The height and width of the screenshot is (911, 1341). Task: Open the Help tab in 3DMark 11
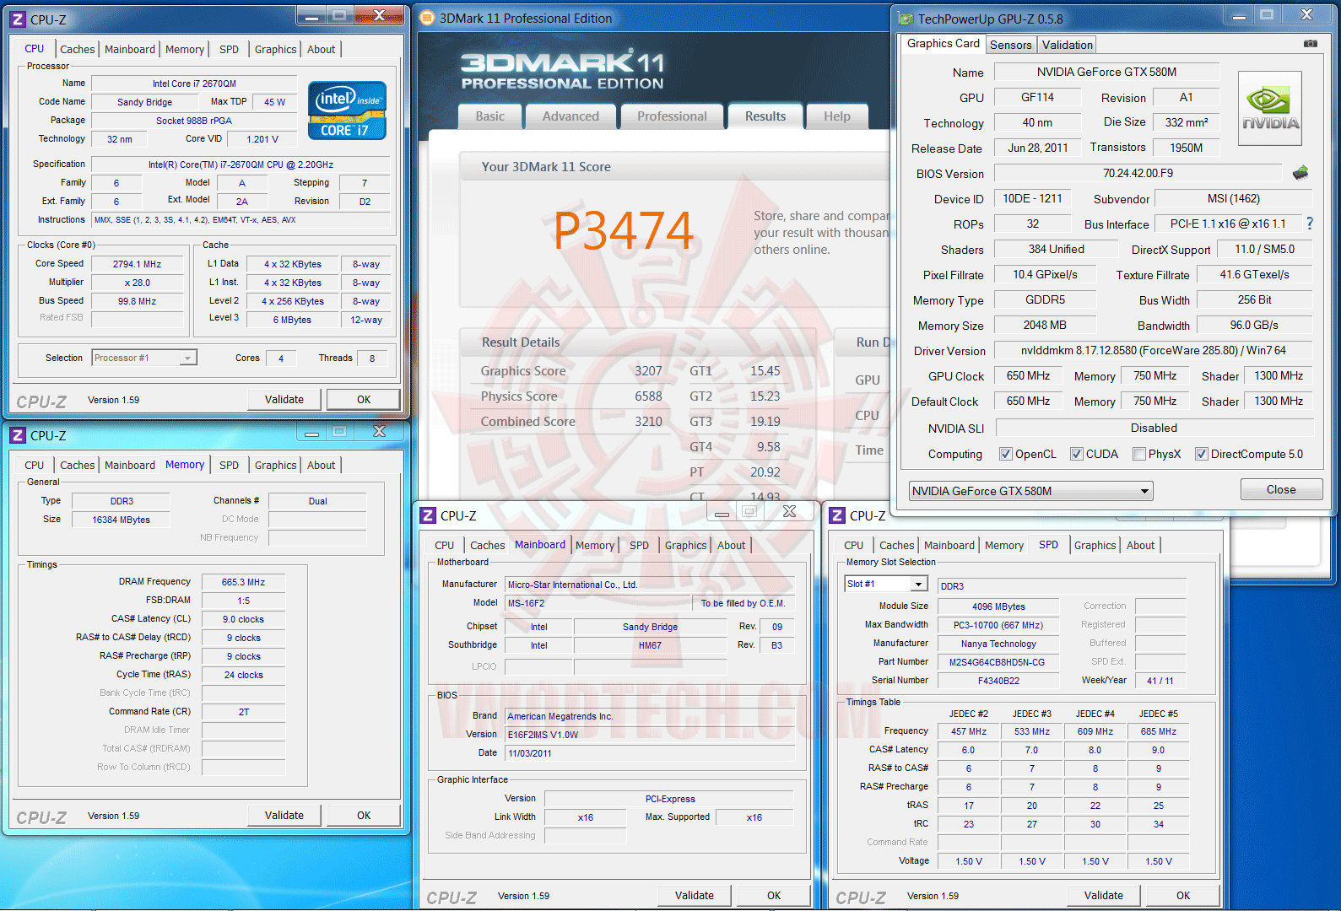coord(837,116)
